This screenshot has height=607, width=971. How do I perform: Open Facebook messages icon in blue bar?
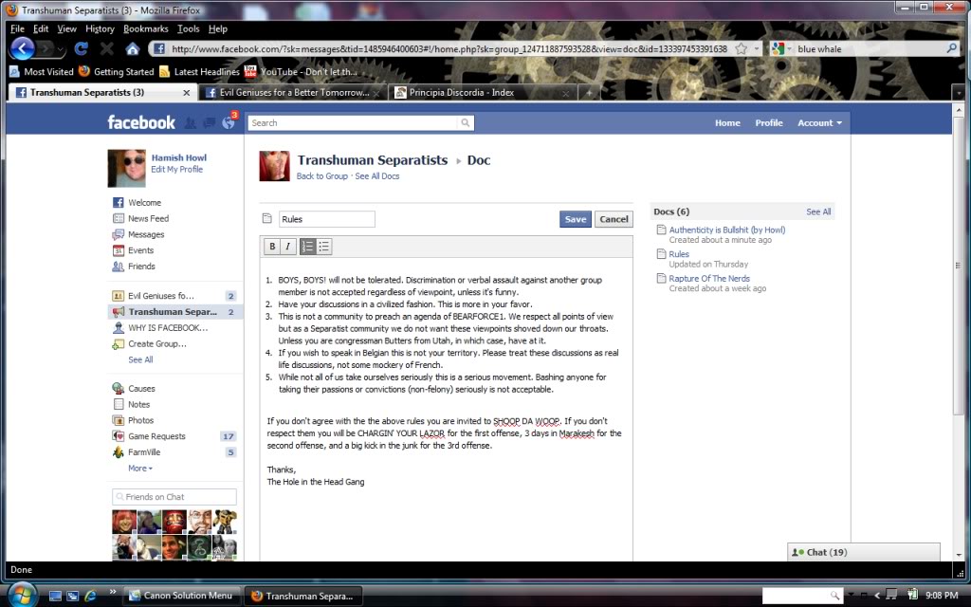(x=210, y=123)
